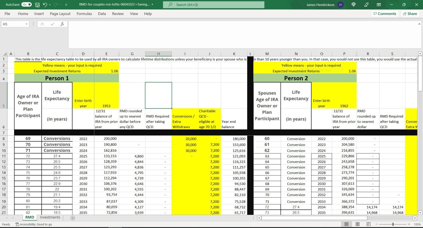Expand the Undo history dropdown arrow
The image size is (423, 228).
tap(50, 4)
